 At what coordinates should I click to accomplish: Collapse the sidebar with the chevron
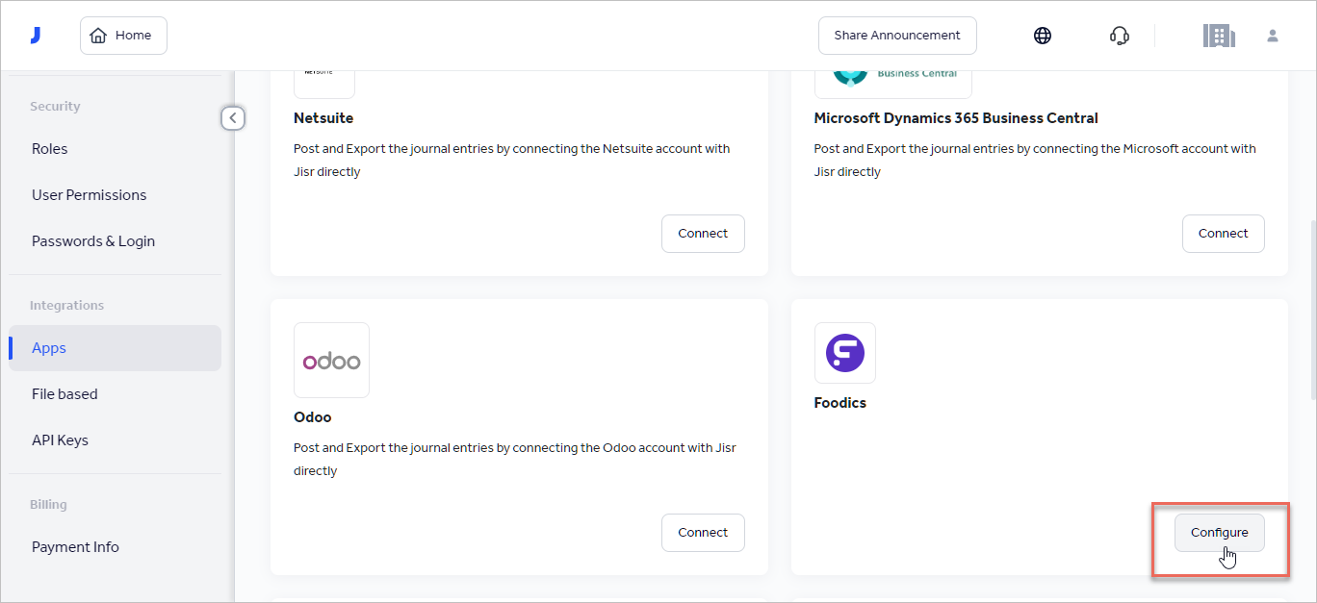(x=233, y=118)
